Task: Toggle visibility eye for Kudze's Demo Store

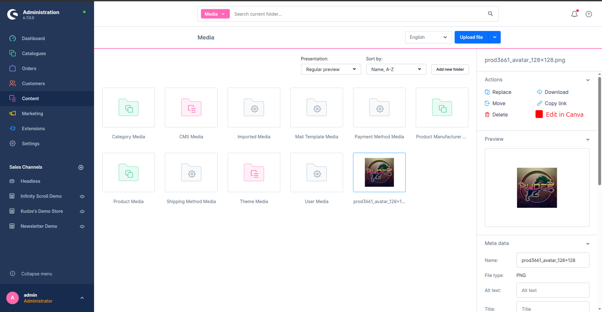Action: click(x=82, y=211)
